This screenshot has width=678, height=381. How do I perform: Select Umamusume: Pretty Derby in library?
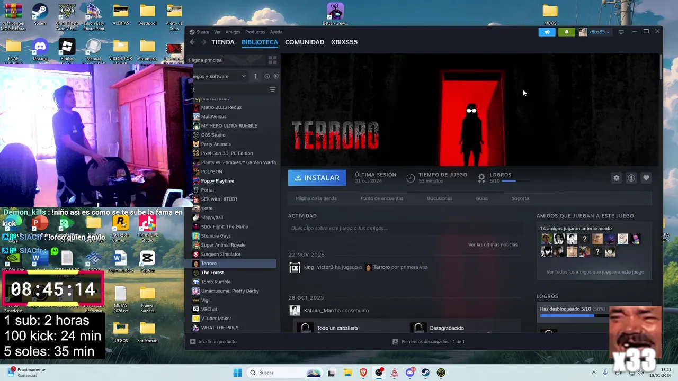pyautogui.click(x=234, y=291)
